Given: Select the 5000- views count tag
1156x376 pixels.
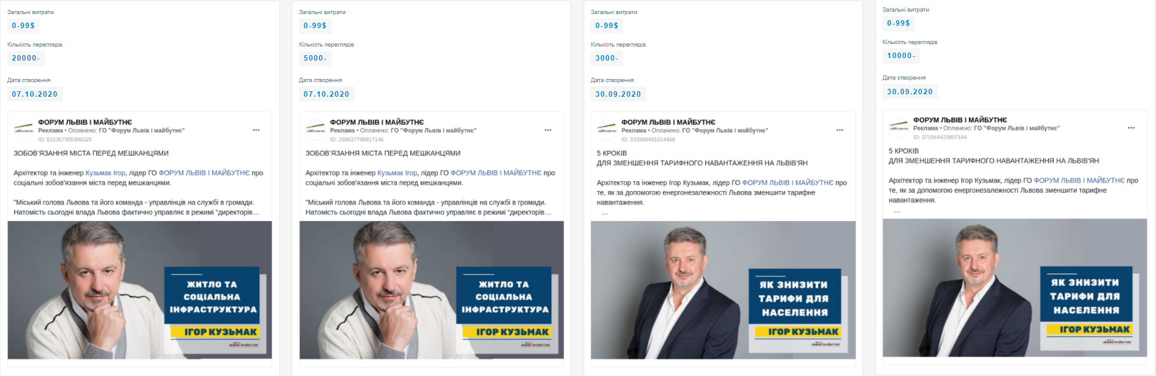Looking at the screenshot, I should (315, 58).
